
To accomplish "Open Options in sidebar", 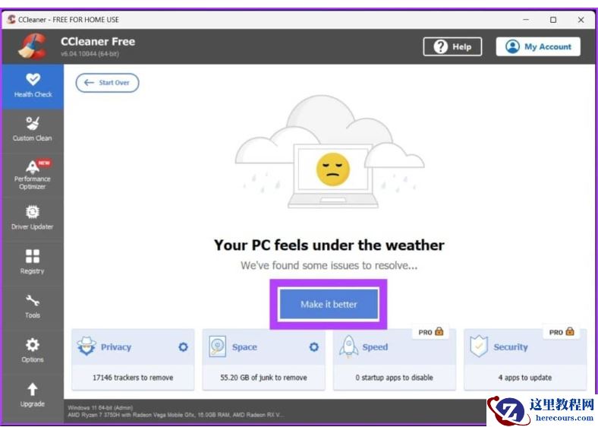I will 33,351.
